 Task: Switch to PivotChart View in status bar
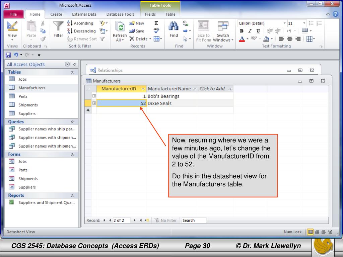tap(324, 232)
